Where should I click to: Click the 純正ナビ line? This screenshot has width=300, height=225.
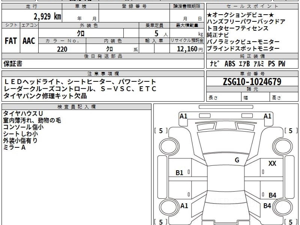click(x=217, y=35)
